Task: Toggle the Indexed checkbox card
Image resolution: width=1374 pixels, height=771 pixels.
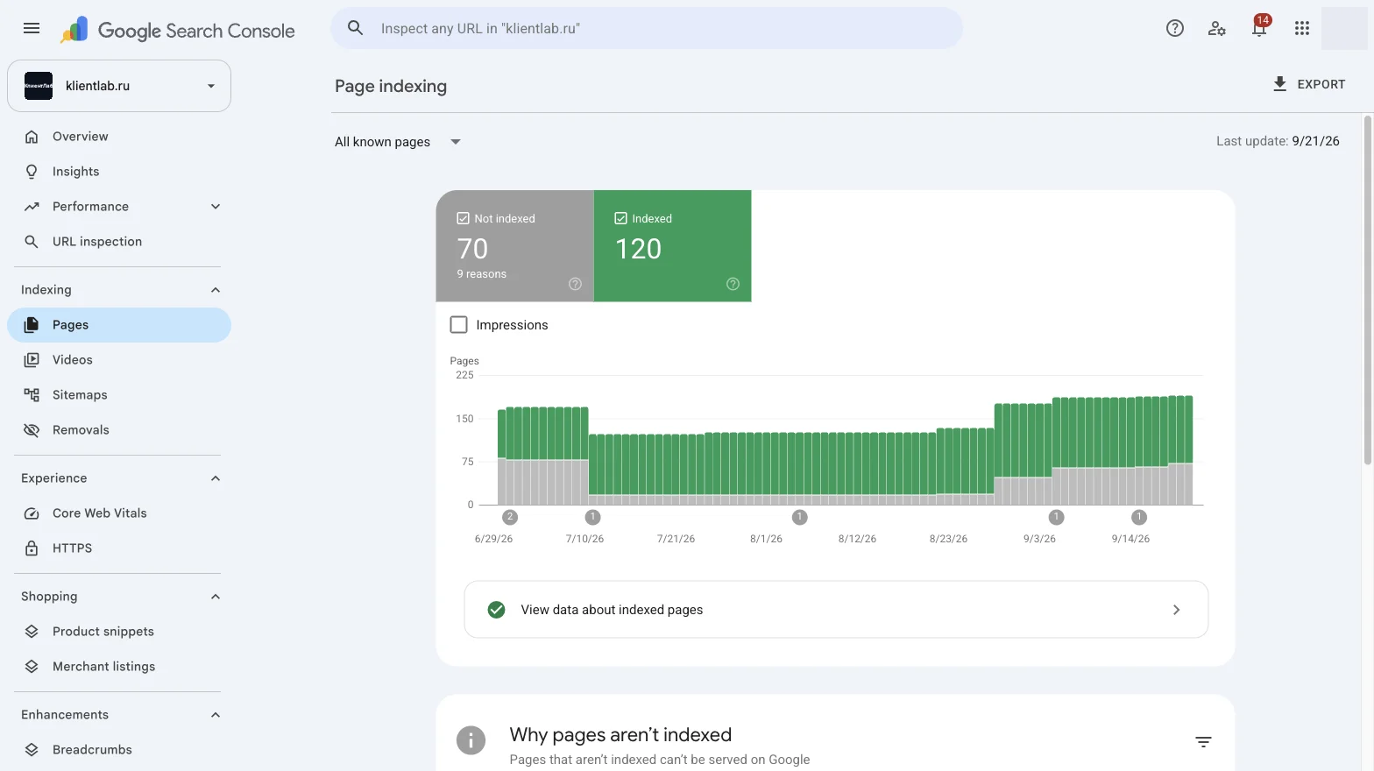Action: click(x=673, y=246)
